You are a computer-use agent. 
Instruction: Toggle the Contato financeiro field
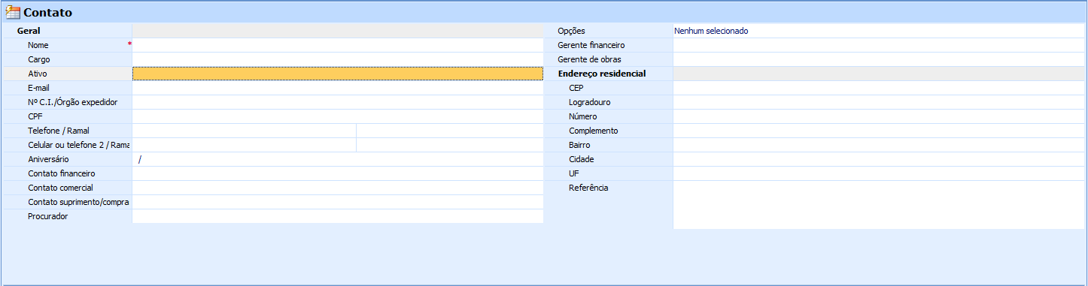338,173
